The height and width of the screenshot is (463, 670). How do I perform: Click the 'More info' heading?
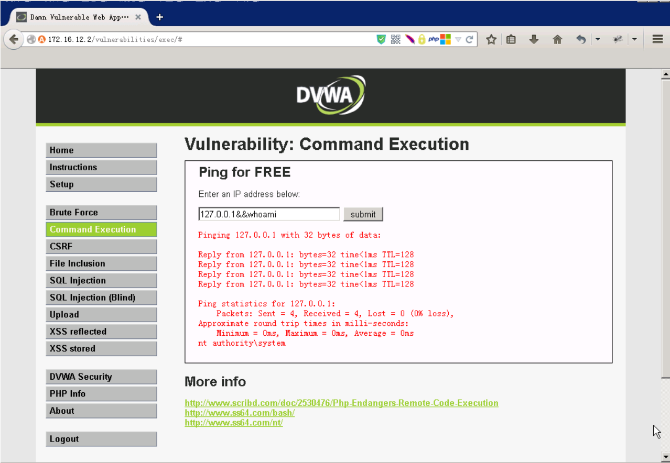pos(215,381)
